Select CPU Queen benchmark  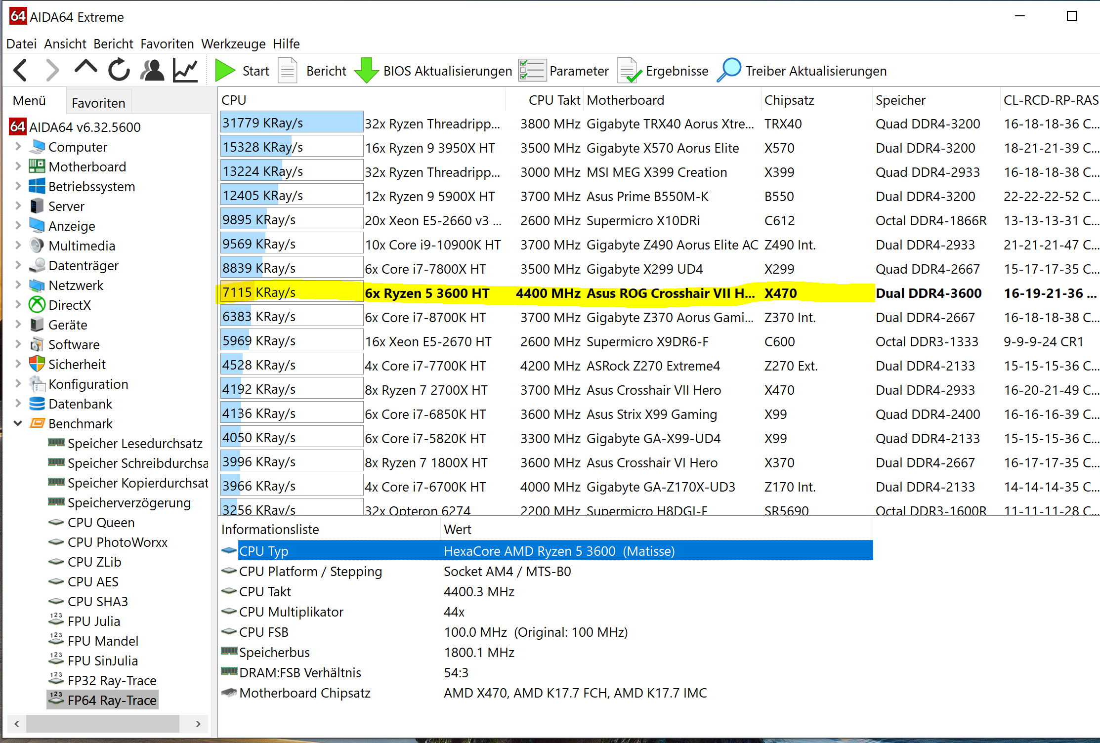[101, 522]
